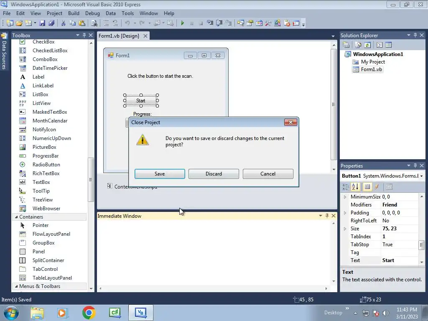Screen dimensions: 428x321
Task: Click the Comment out lines icon
Action: 106,23
